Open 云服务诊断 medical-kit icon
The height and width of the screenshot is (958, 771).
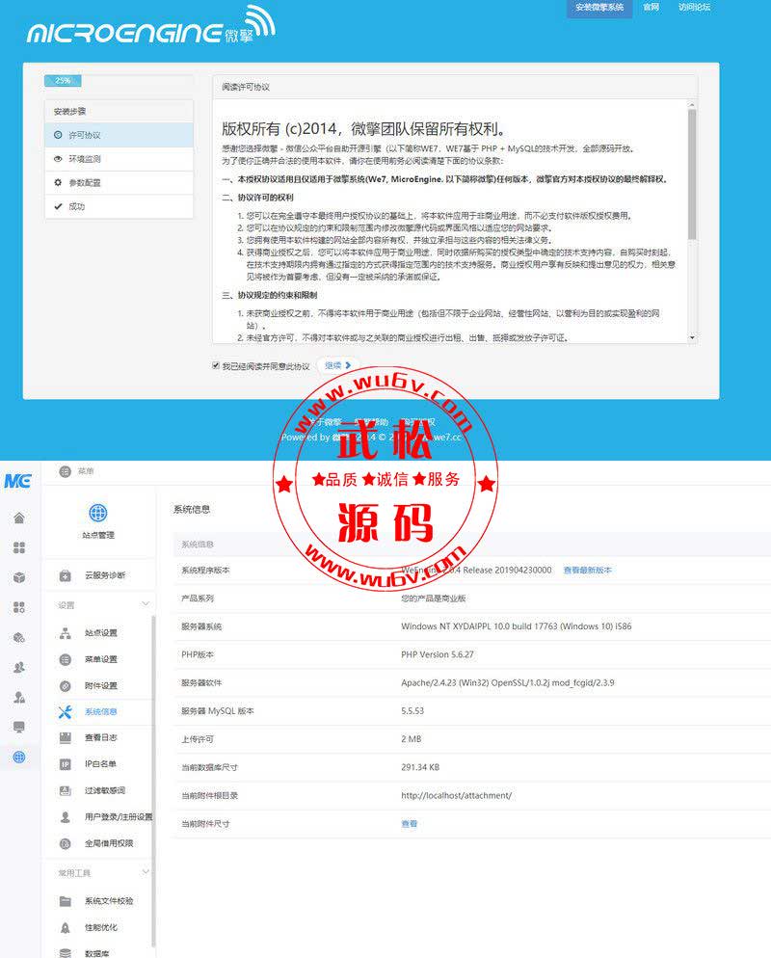pos(66,575)
